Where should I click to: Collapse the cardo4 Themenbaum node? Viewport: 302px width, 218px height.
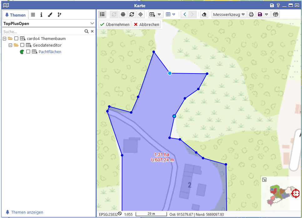pos(4,38)
